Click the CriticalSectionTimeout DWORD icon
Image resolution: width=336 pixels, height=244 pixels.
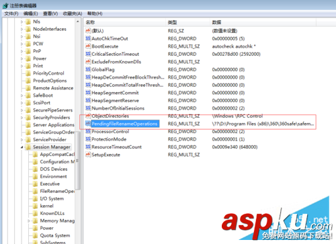click(x=88, y=54)
